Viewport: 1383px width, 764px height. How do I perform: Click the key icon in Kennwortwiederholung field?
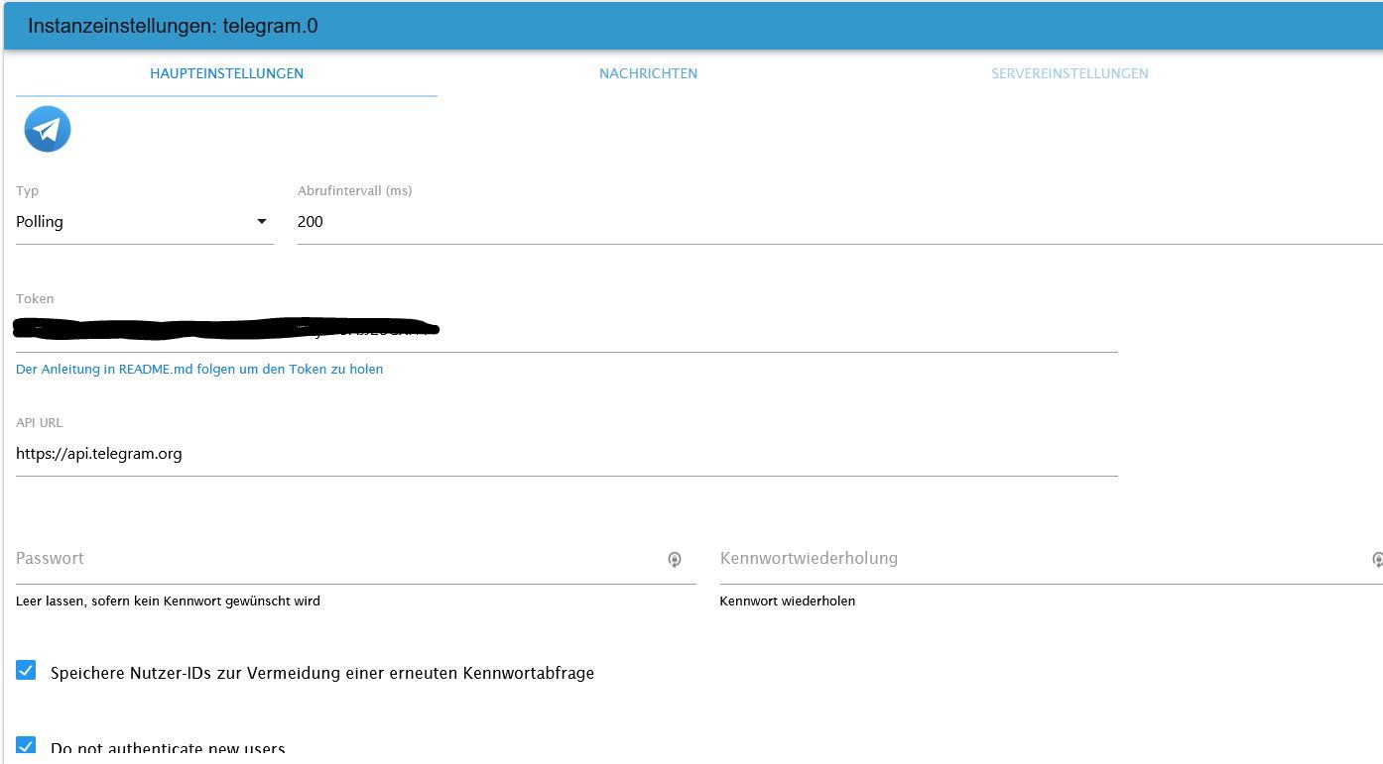(1377, 560)
